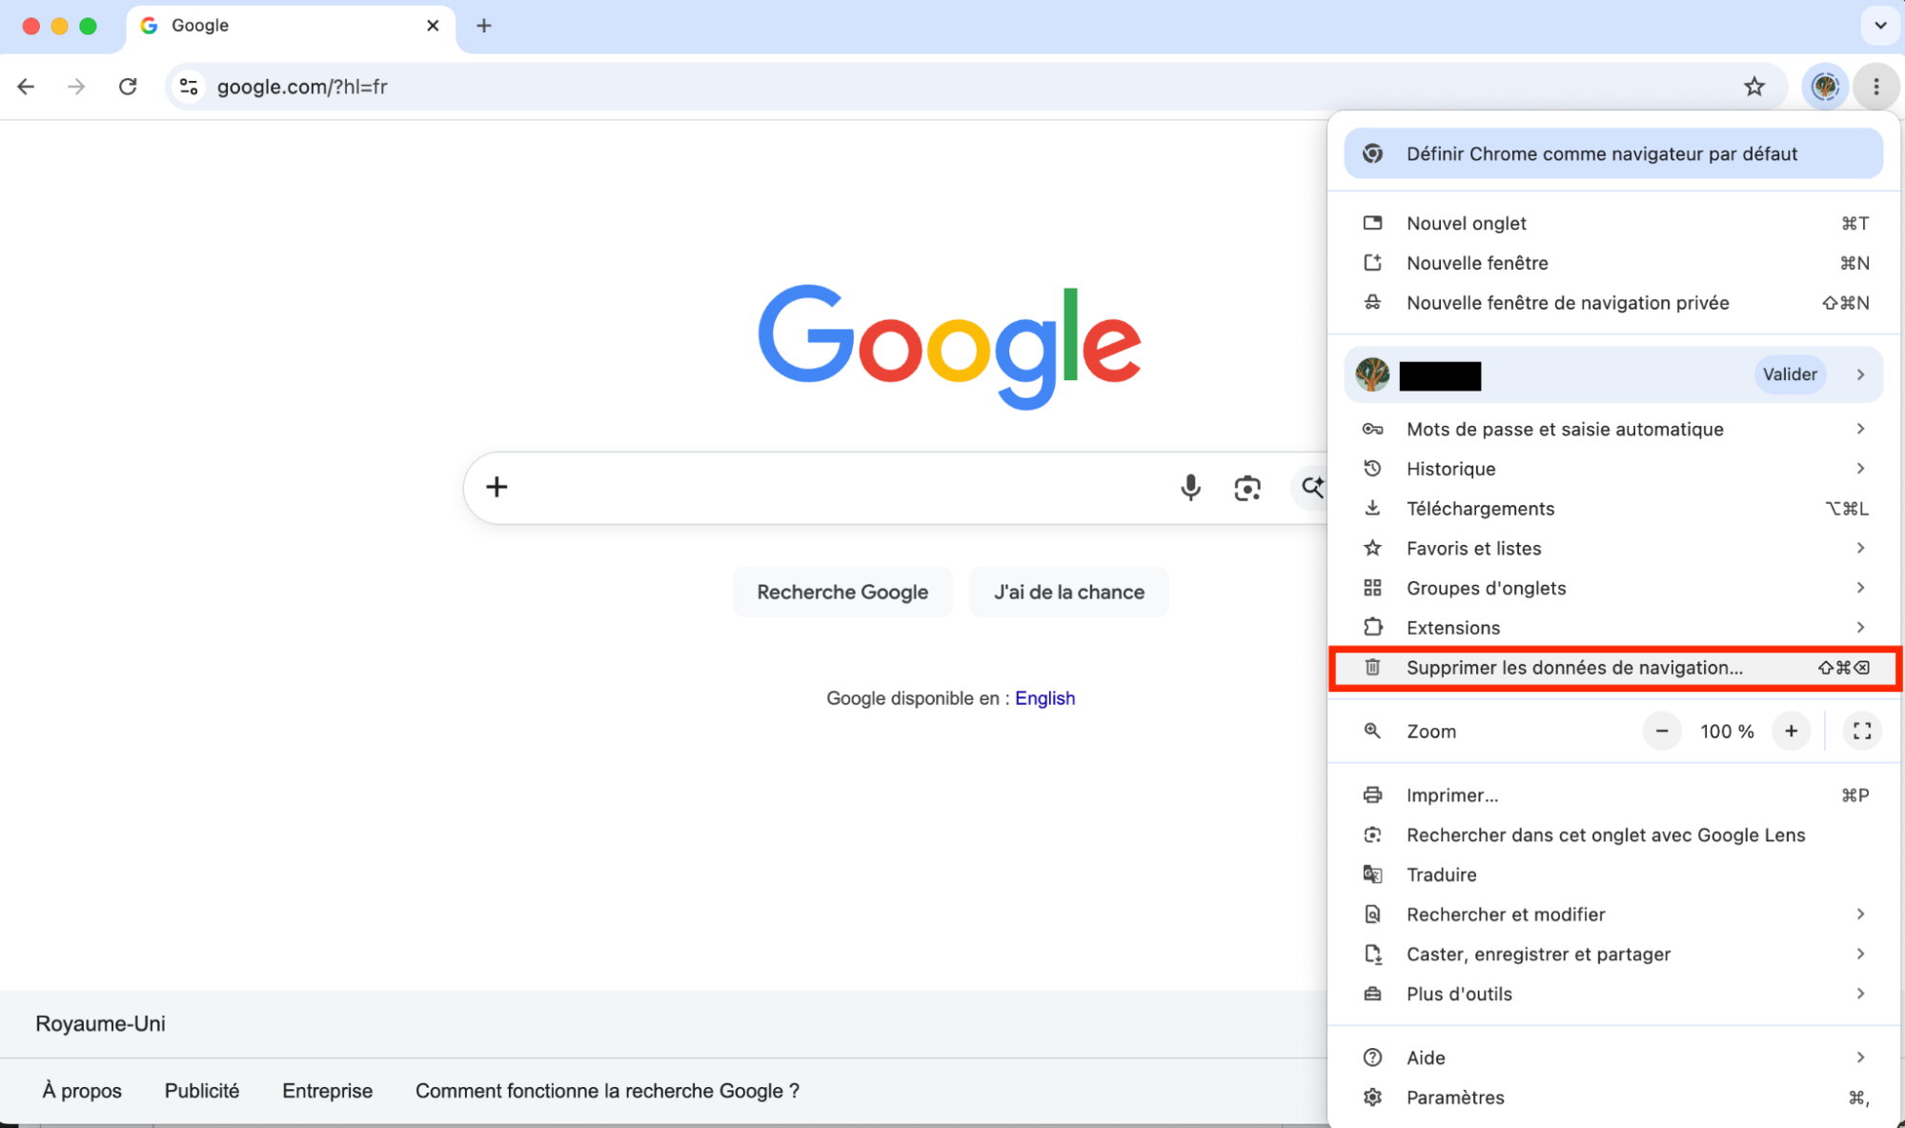1905x1128 pixels.
Task: Click the 100 % zoom value
Action: point(1727,732)
